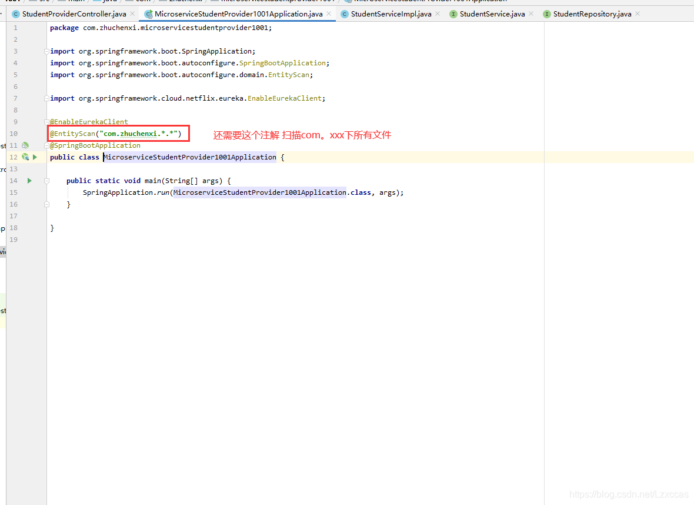Click the @SpringBootApplication annotation

click(95, 145)
